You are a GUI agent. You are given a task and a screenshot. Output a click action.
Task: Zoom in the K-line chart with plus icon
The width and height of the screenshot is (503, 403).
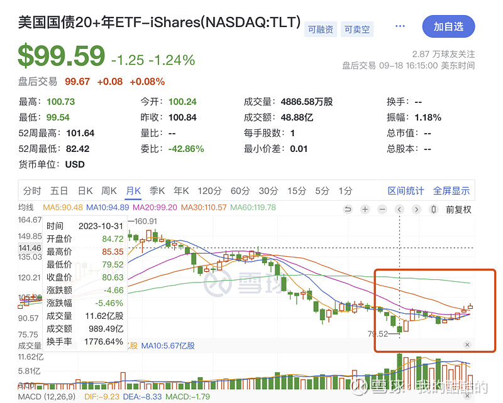365,210
